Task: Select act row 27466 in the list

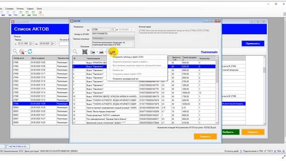Action: coord(41,63)
